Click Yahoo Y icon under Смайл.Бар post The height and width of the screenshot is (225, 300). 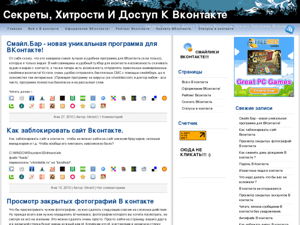(x=32, y=106)
